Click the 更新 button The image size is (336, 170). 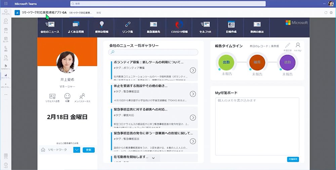click(x=89, y=150)
